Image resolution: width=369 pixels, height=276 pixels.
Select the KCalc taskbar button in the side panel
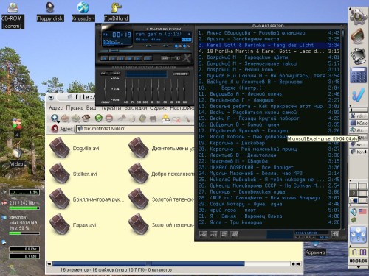[x=359, y=123]
